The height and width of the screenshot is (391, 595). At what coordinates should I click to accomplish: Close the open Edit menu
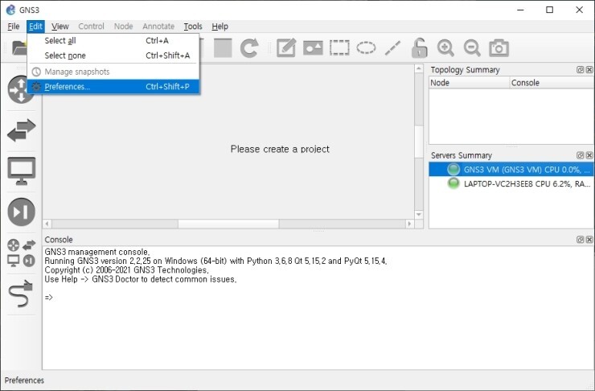click(35, 27)
